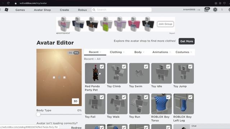Open the Artem5908 profile link
Image resolution: width=230 pixels, height=129 pixels.
pos(189,10)
